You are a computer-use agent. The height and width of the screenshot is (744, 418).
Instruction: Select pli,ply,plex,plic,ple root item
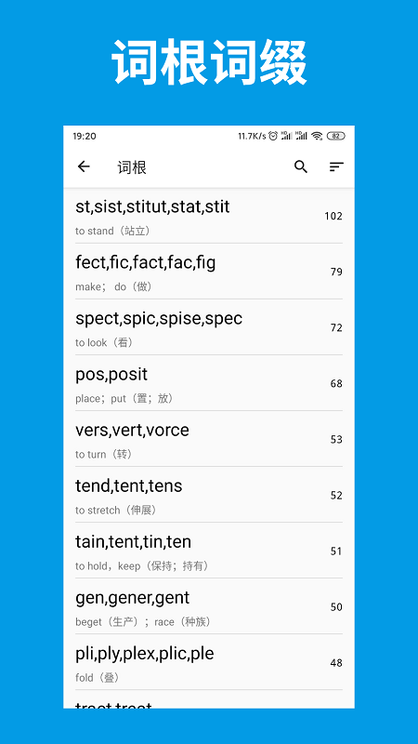[x=209, y=662]
